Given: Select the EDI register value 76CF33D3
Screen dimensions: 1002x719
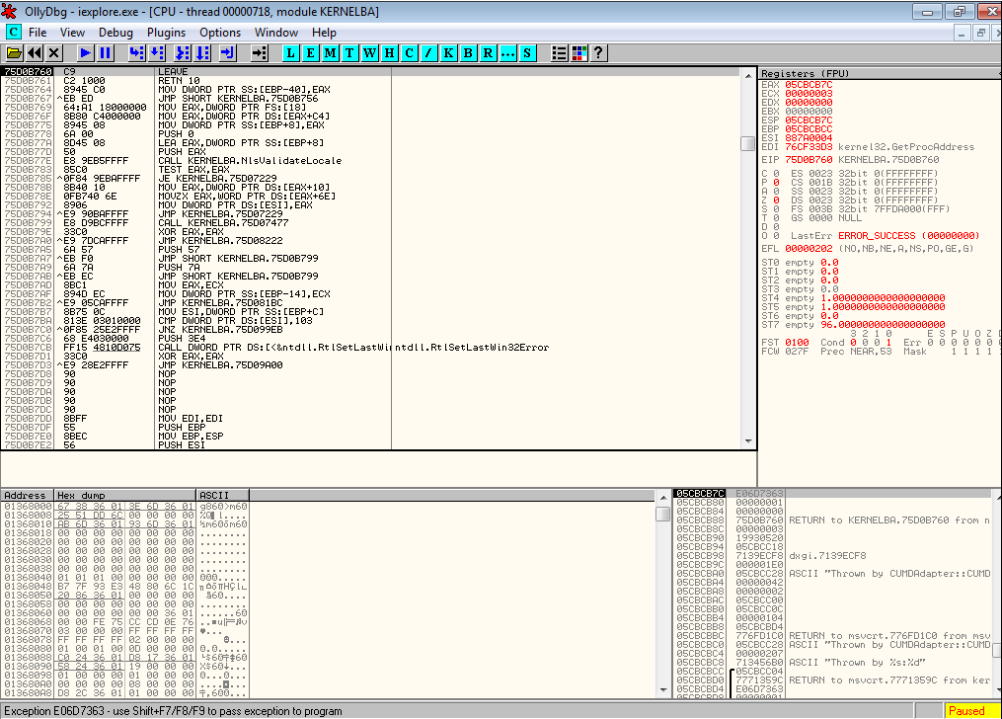Looking at the screenshot, I should point(809,146).
